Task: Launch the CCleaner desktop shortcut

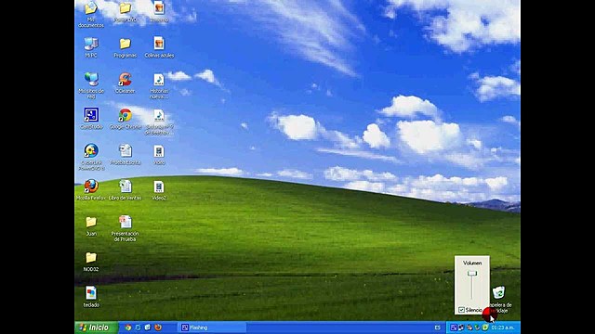Action: (125, 79)
